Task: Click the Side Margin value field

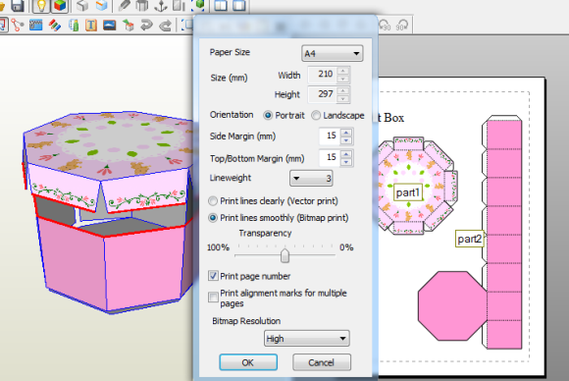Action: coord(330,136)
